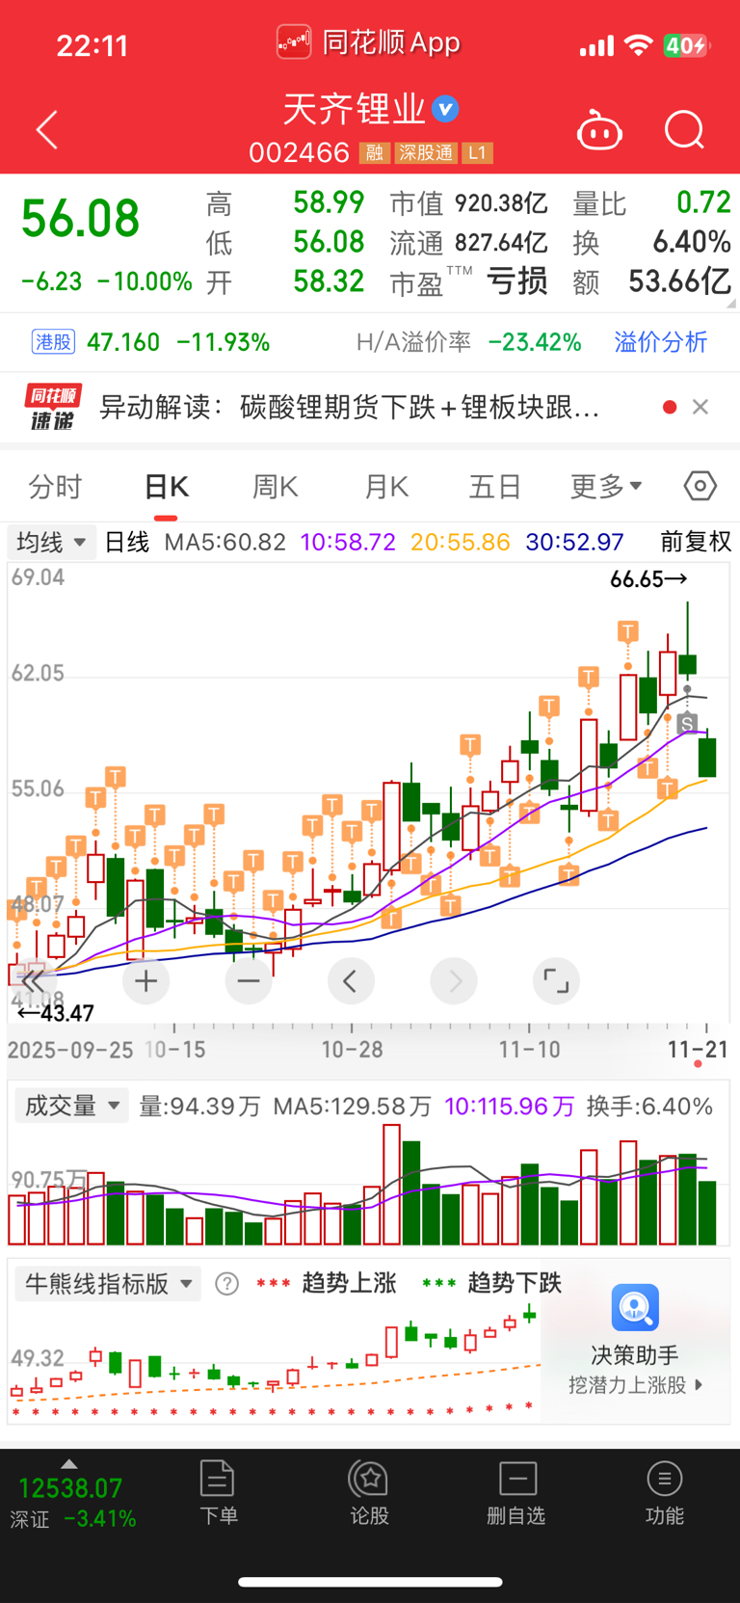Tap the 额 53.66亿 turnover amount
Screen dimensions: 740x1603
pos(679,281)
